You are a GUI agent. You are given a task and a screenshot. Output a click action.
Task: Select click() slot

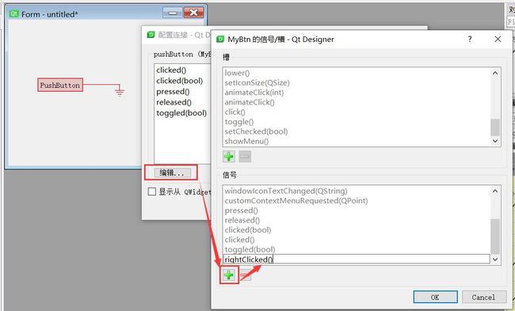pos(235,112)
